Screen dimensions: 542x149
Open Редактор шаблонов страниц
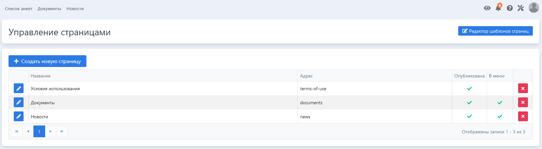click(x=495, y=31)
